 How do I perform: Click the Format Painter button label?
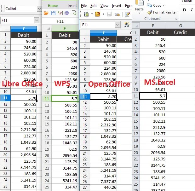[x=165, y=12]
